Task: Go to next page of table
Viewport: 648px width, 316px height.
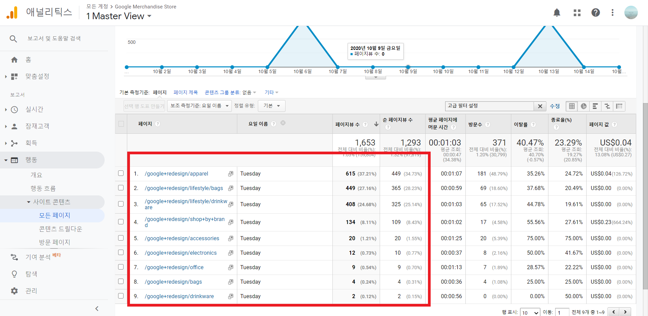Action: point(625,312)
